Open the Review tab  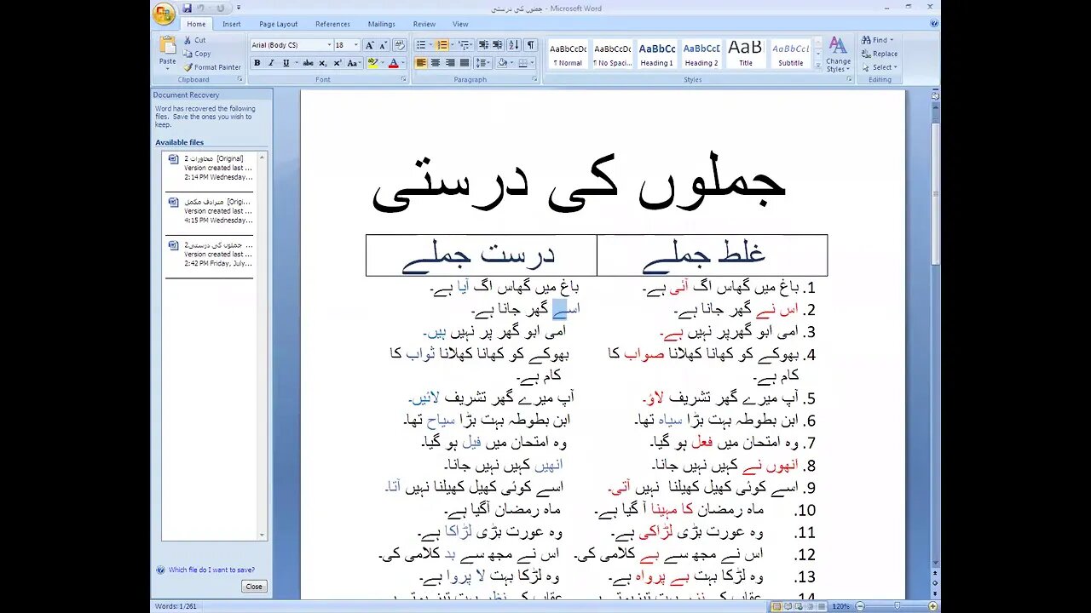pyautogui.click(x=424, y=24)
